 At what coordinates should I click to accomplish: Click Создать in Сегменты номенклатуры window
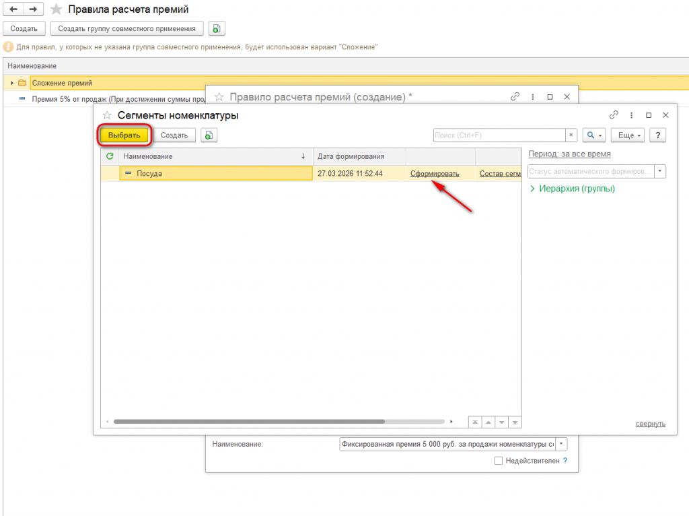tap(174, 135)
